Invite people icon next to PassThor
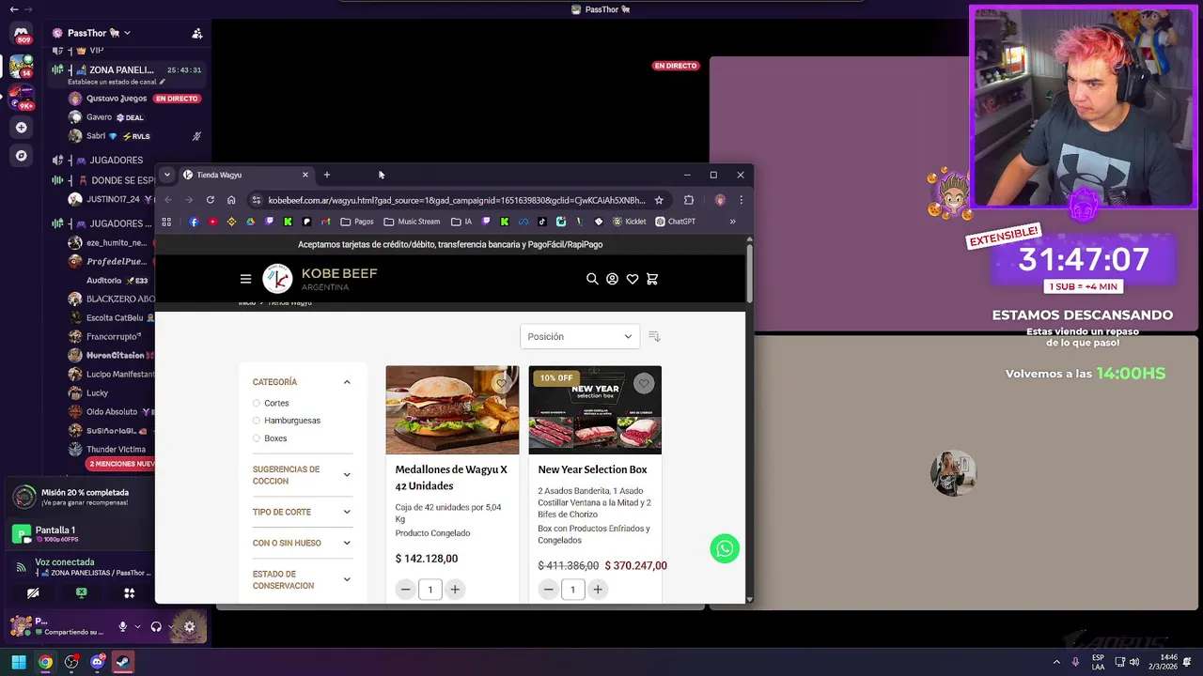 point(196,33)
